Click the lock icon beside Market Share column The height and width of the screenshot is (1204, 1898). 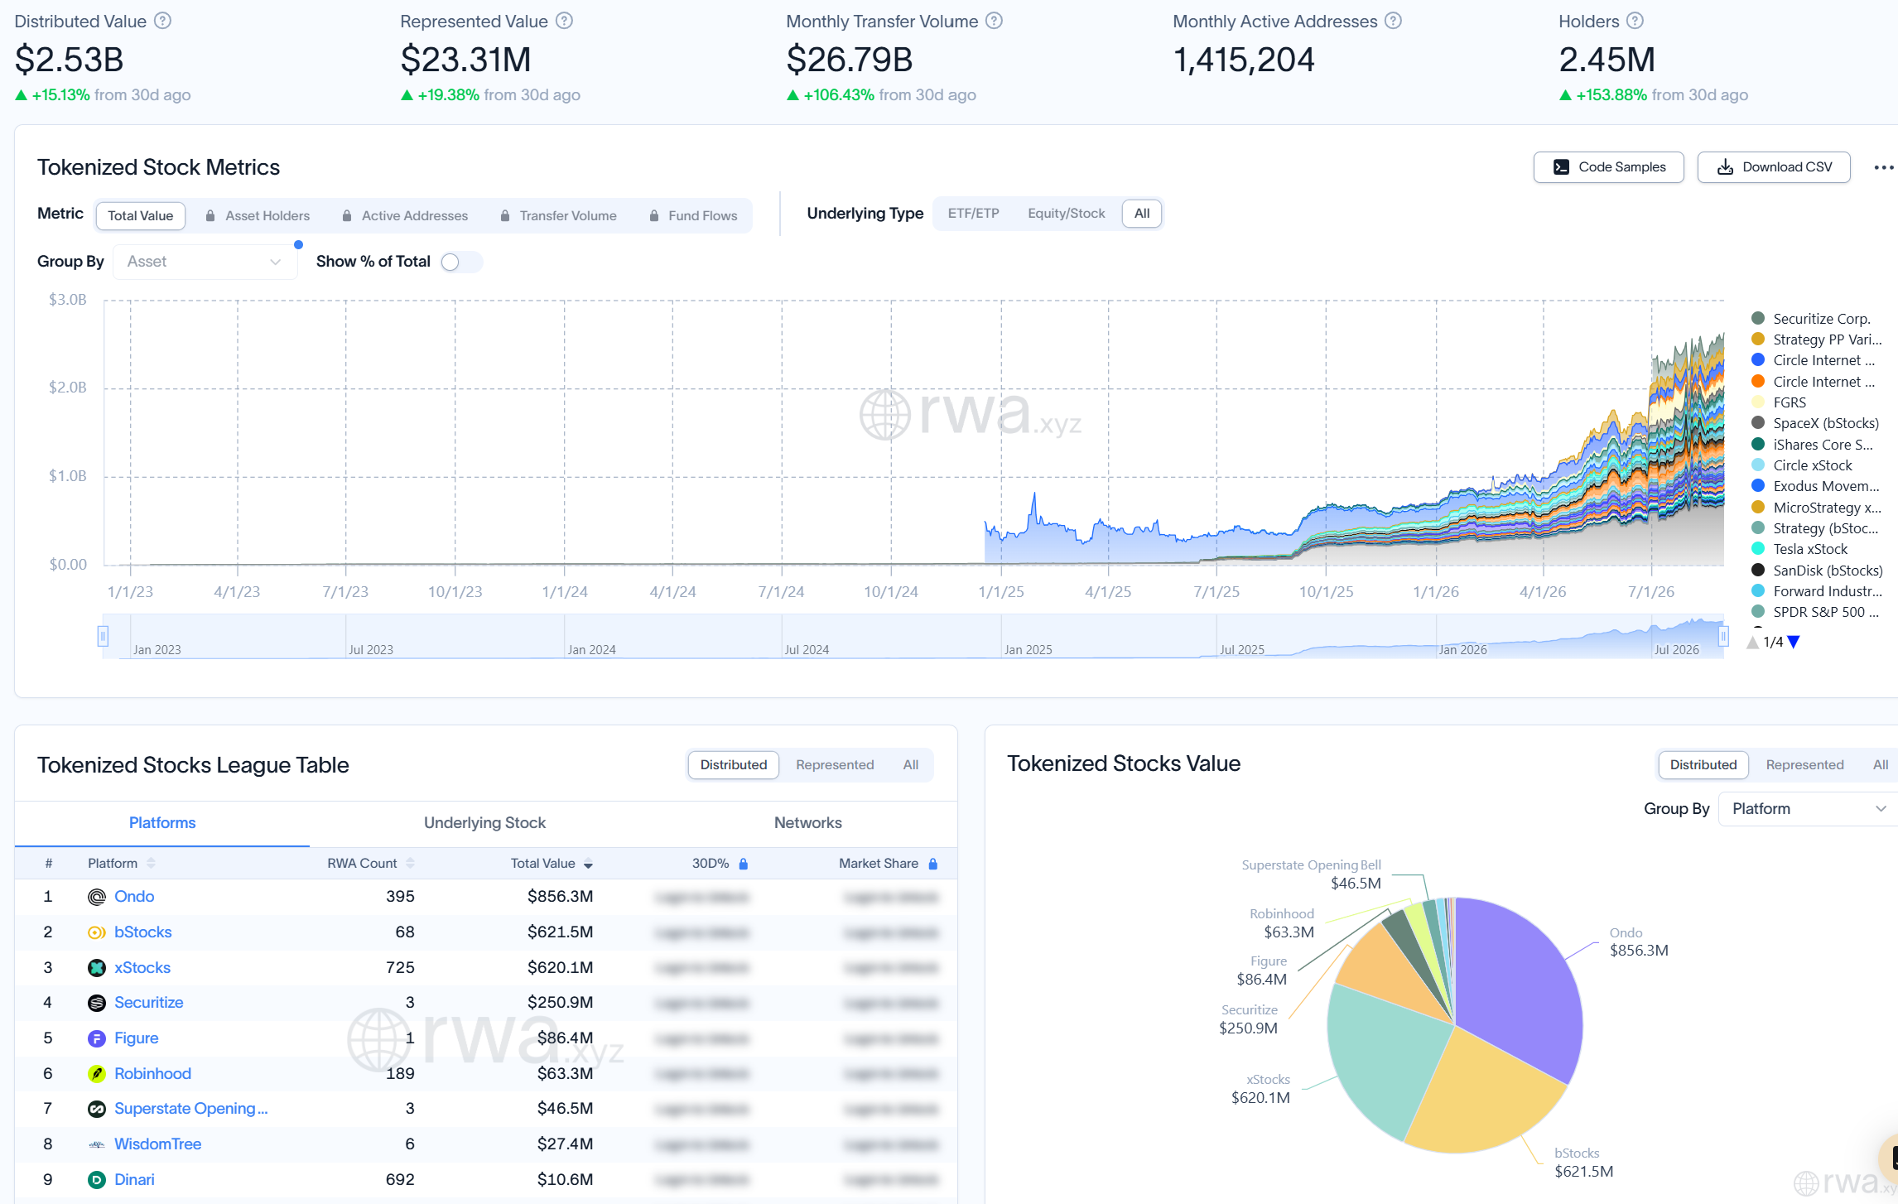tap(933, 864)
